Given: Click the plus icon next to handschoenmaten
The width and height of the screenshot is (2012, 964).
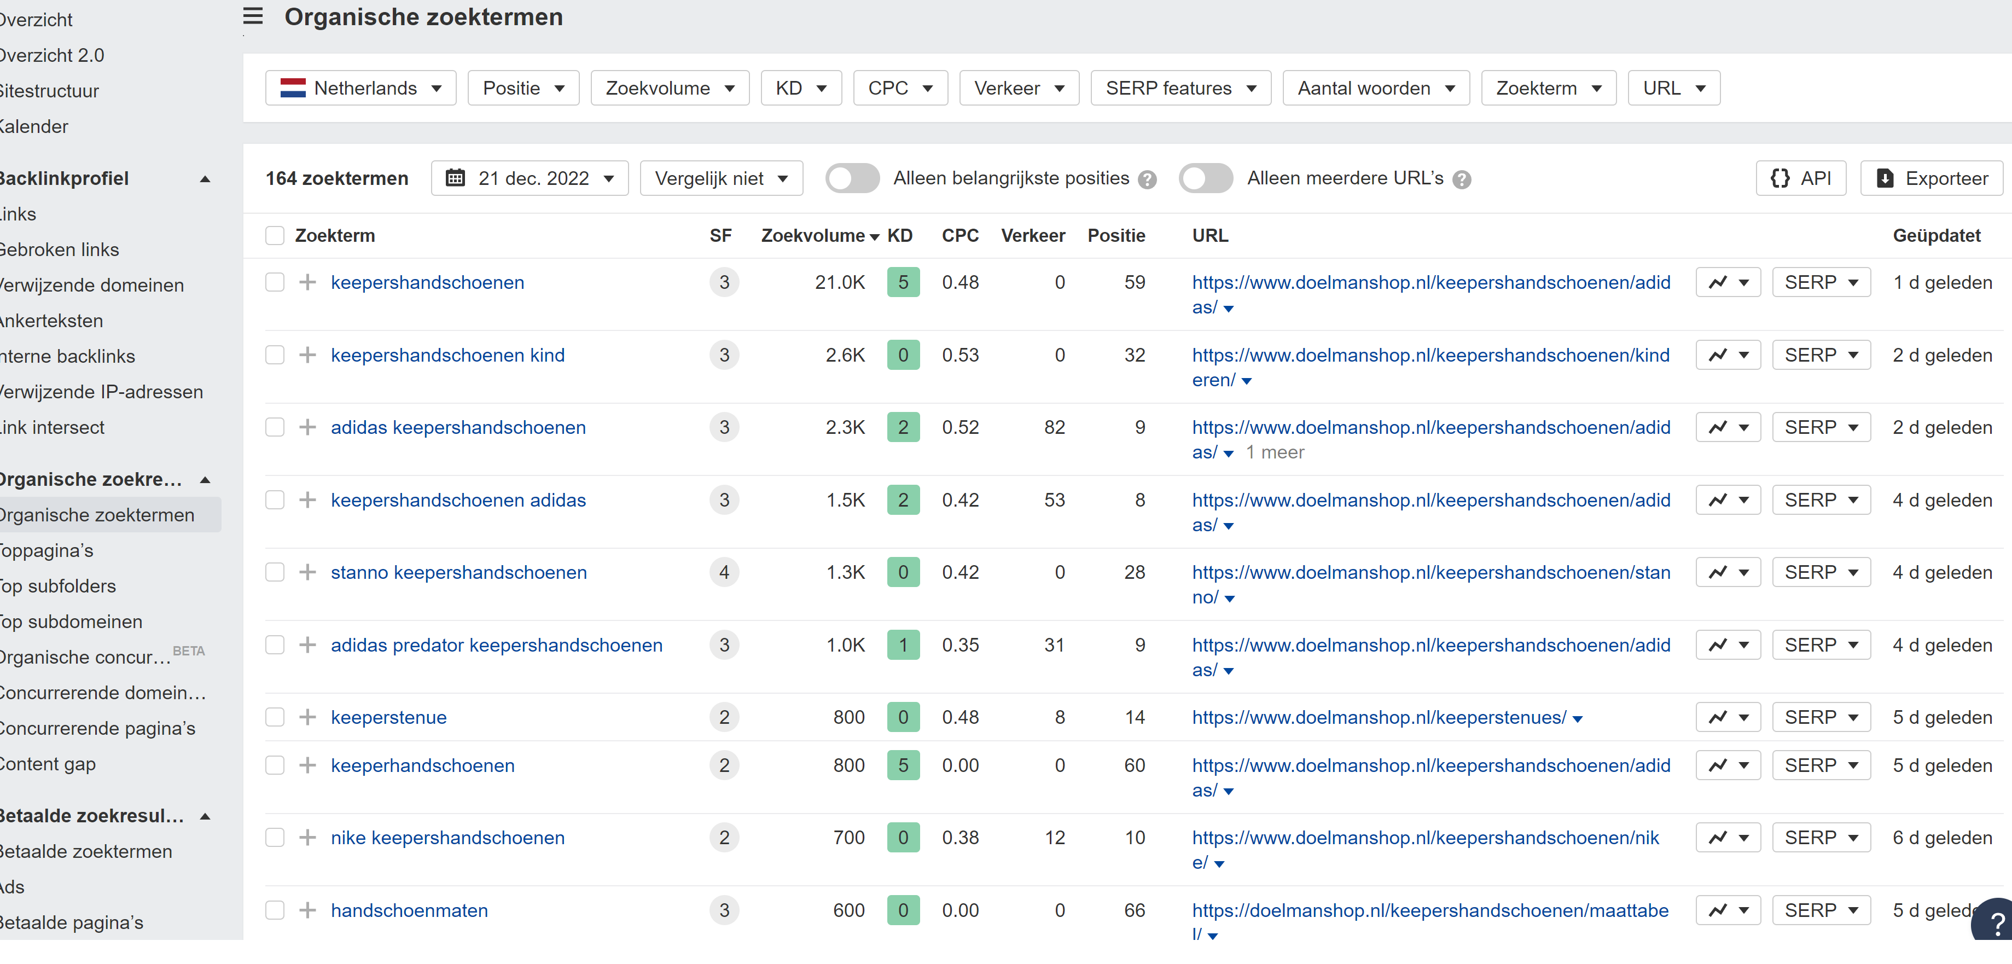Looking at the screenshot, I should click(x=308, y=910).
